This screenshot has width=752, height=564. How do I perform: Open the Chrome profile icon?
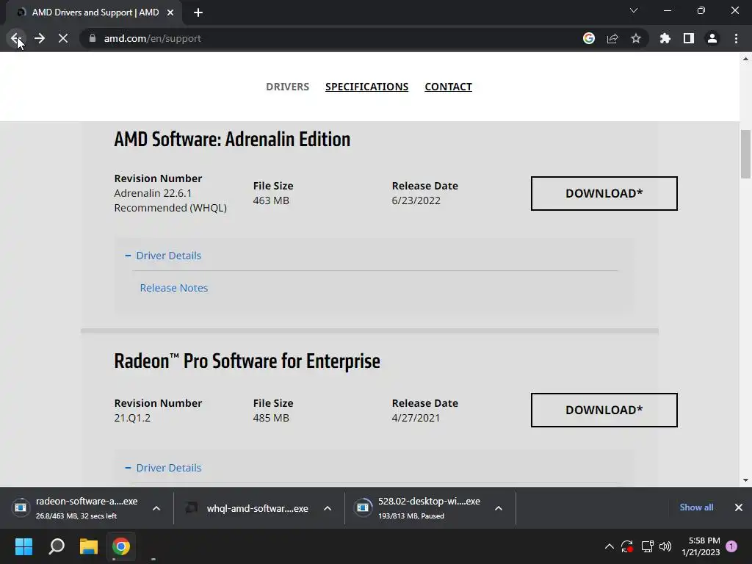coord(712,38)
